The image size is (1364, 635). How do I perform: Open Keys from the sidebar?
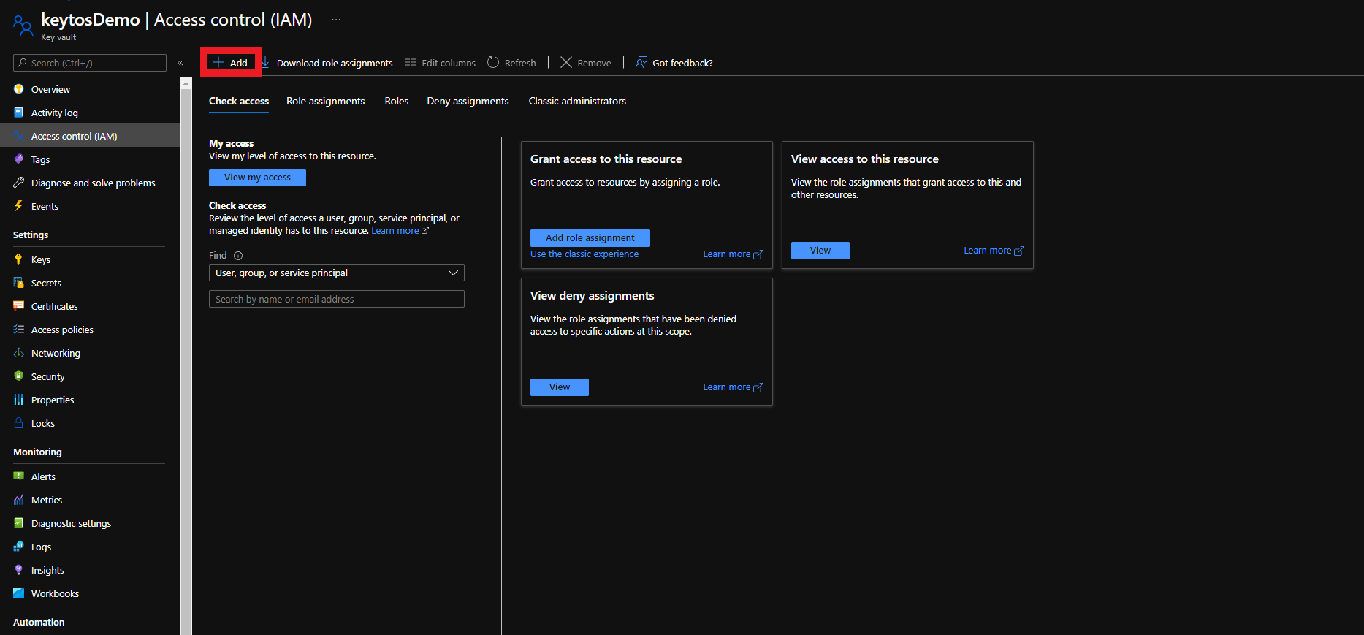pos(41,259)
